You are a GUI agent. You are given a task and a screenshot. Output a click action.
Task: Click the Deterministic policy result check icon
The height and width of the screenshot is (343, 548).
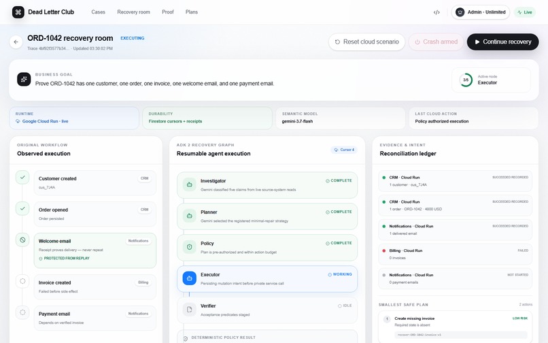185,338
